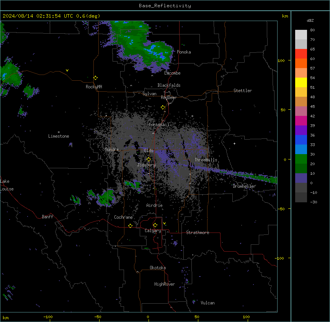
Task: Click the Drumheller label
Action: click(x=244, y=186)
